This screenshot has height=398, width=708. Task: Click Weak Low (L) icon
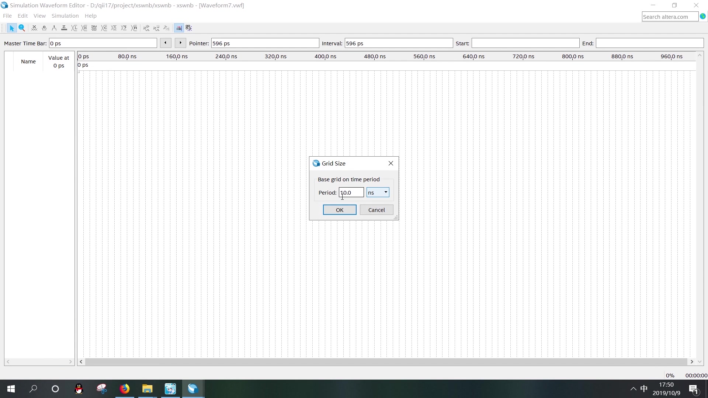point(74,28)
